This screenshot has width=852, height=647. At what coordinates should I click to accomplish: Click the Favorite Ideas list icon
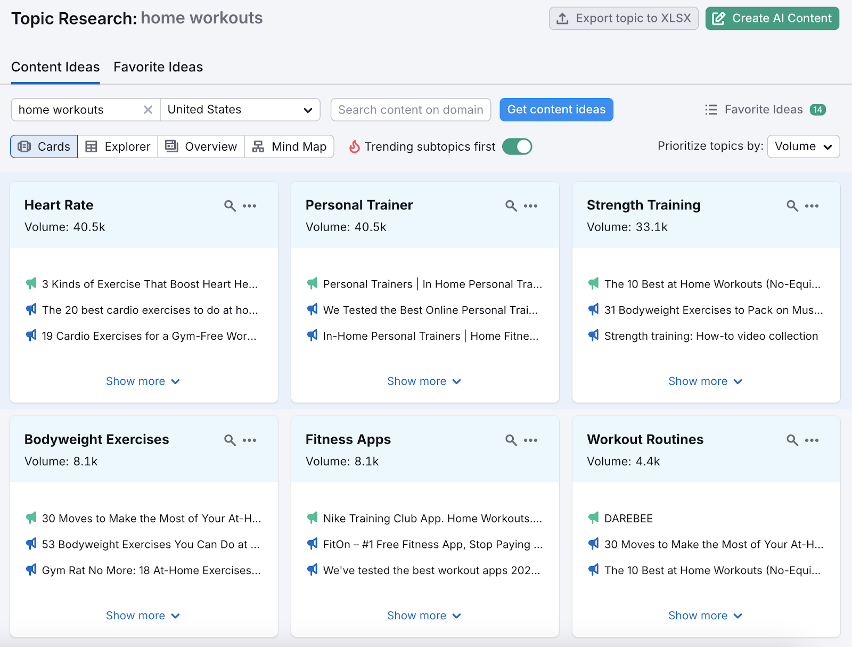point(711,110)
